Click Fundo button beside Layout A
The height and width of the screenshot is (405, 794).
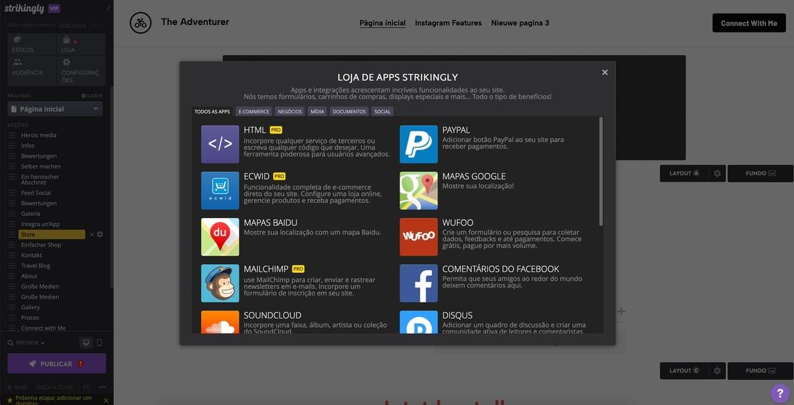[760, 173]
